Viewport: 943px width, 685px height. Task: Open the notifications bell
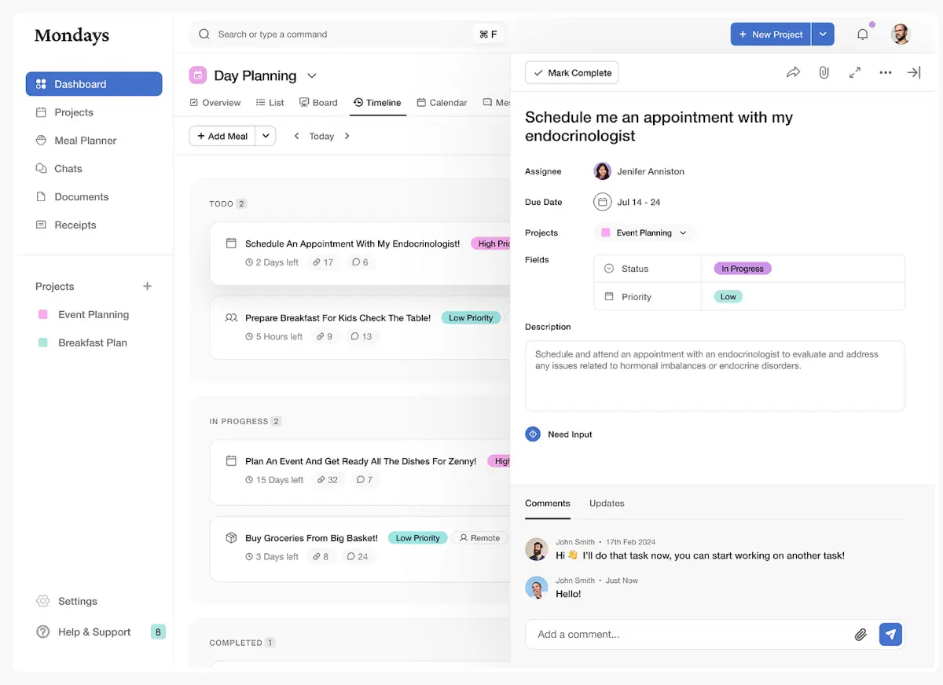pyautogui.click(x=863, y=35)
